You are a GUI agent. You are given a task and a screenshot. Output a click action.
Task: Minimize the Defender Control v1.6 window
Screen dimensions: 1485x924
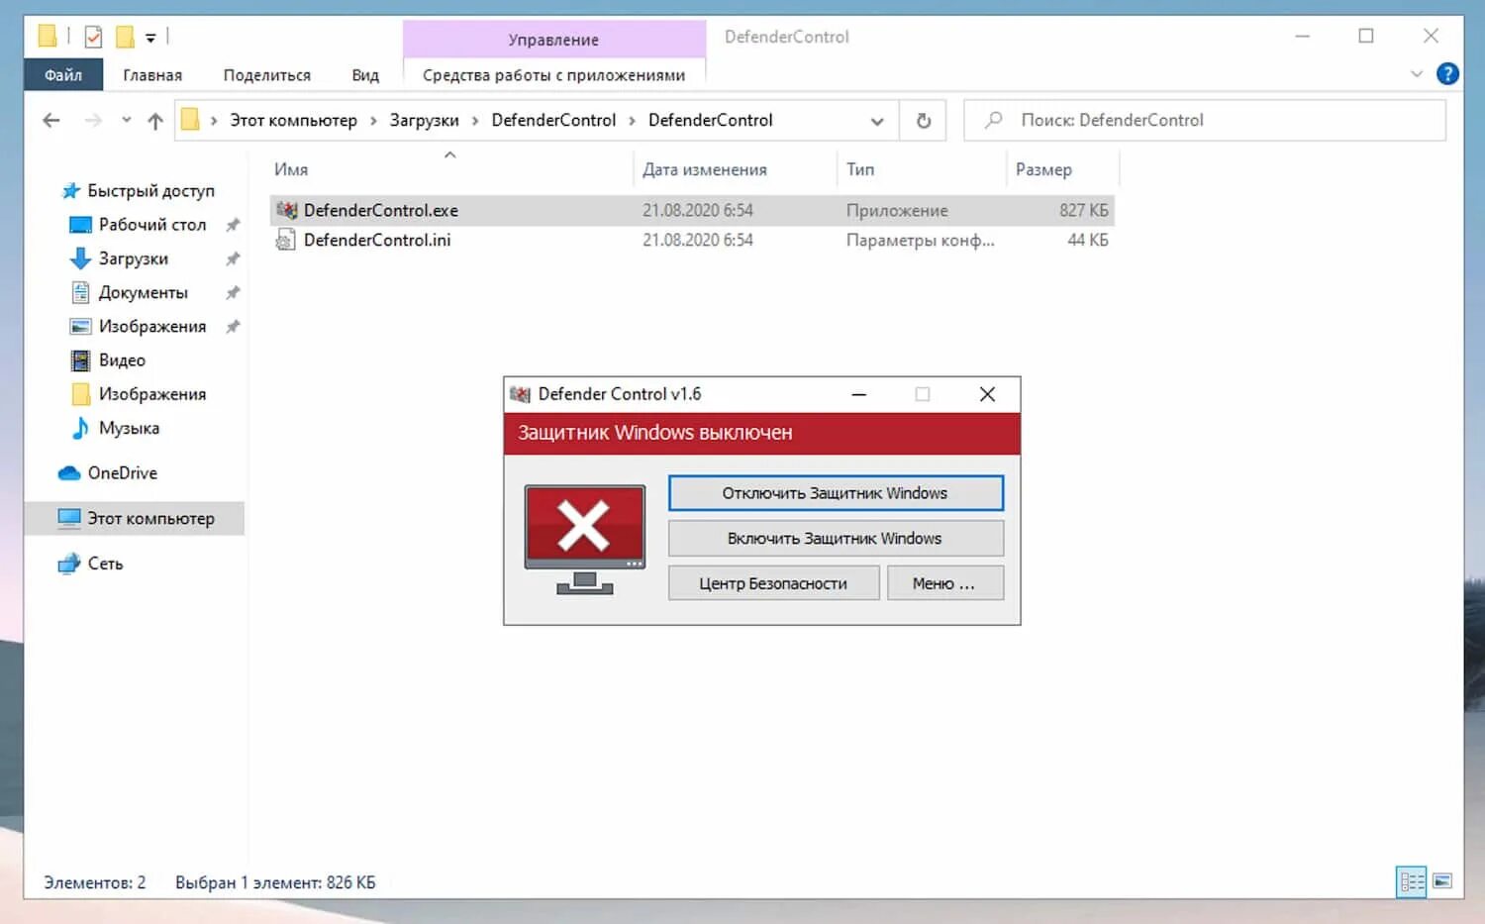(858, 394)
